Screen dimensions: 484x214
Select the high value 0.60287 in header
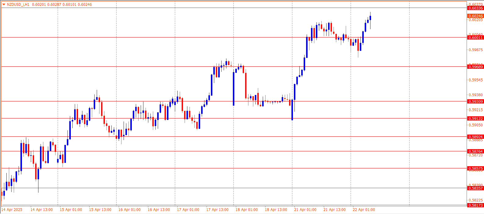pyautogui.click(x=54, y=5)
